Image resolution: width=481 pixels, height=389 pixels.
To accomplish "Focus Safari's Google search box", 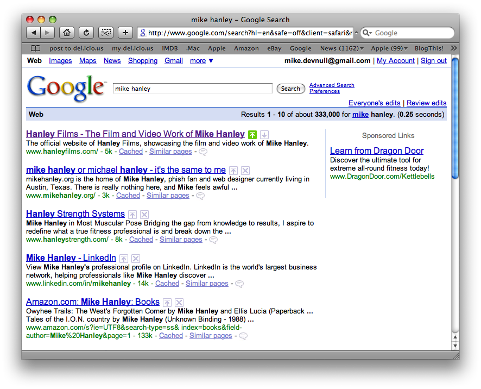I will pyautogui.click(x=407, y=33).
